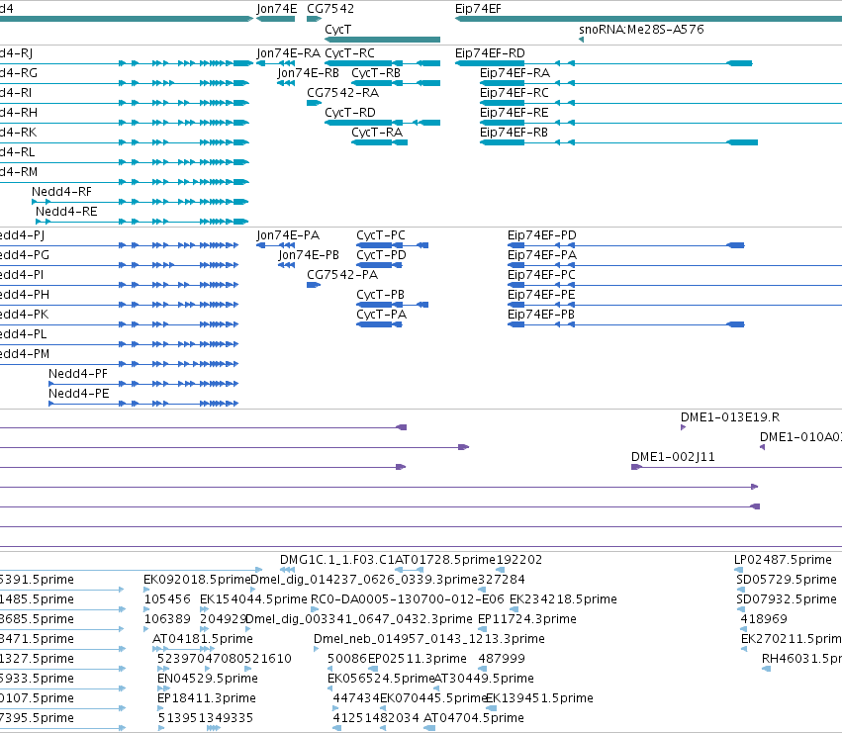Click the DME1-002J11 feature label
This screenshot has height=733, width=842.
click(x=673, y=457)
